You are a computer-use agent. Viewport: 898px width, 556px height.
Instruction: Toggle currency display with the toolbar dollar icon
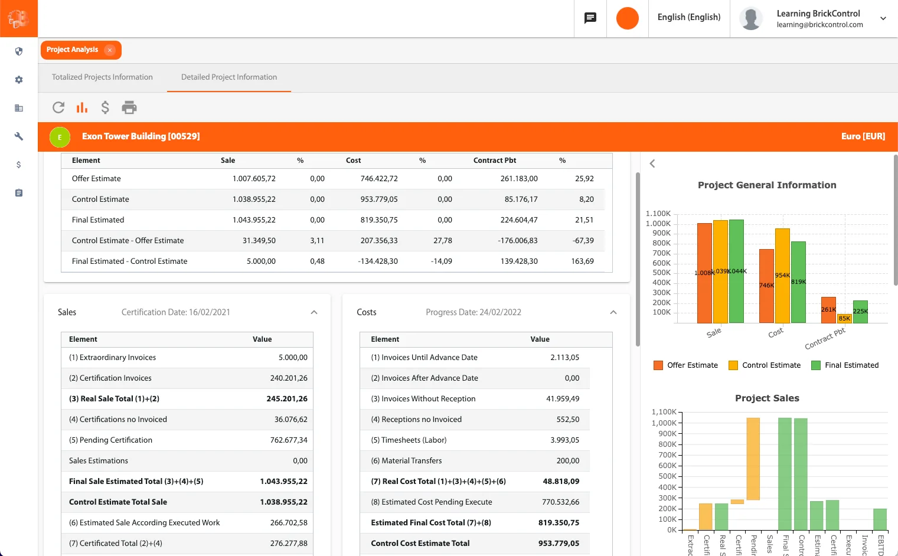pos(105,107)
